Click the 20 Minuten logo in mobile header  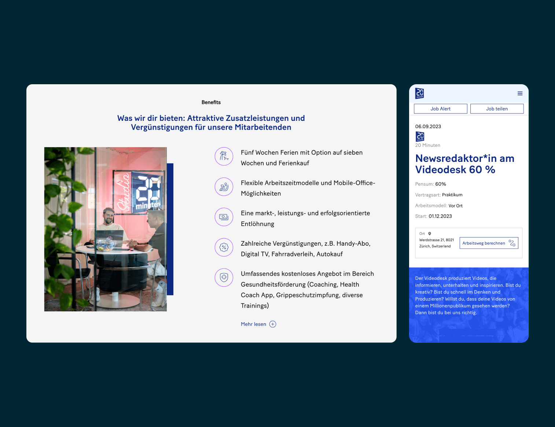(419, 93)
